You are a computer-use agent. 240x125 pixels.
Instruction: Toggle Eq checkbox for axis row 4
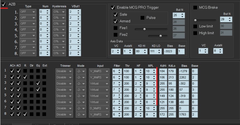[38, 89]
